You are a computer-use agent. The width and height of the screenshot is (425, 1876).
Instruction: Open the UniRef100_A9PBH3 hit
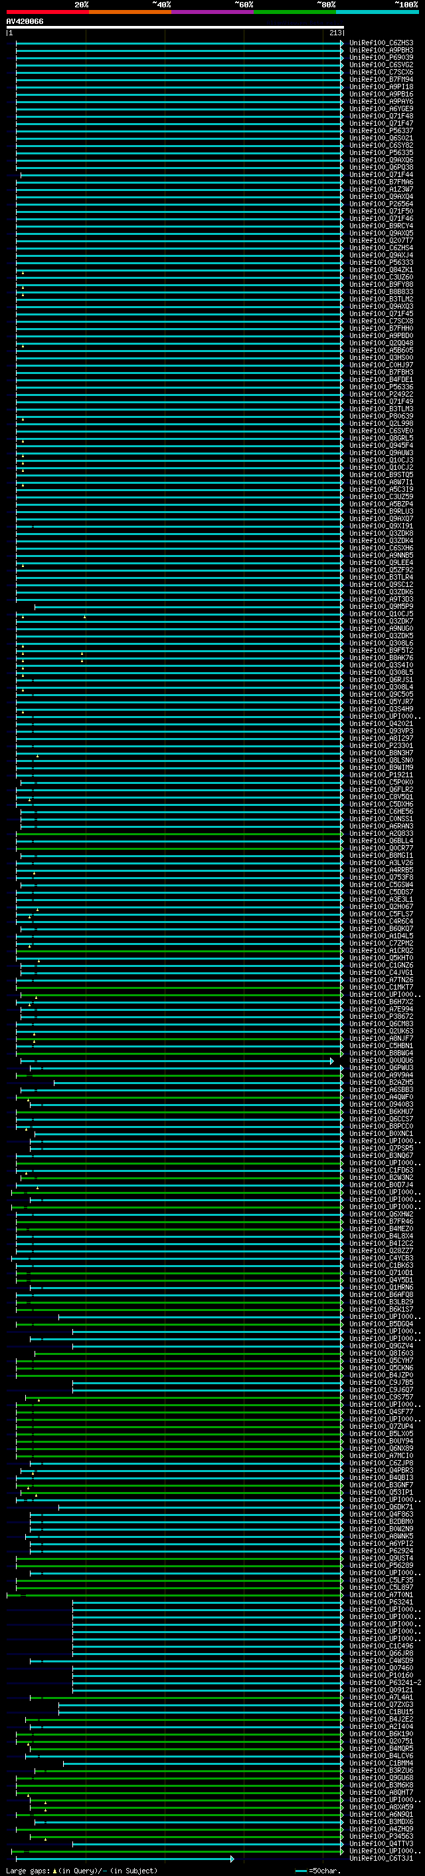[381, 51]
